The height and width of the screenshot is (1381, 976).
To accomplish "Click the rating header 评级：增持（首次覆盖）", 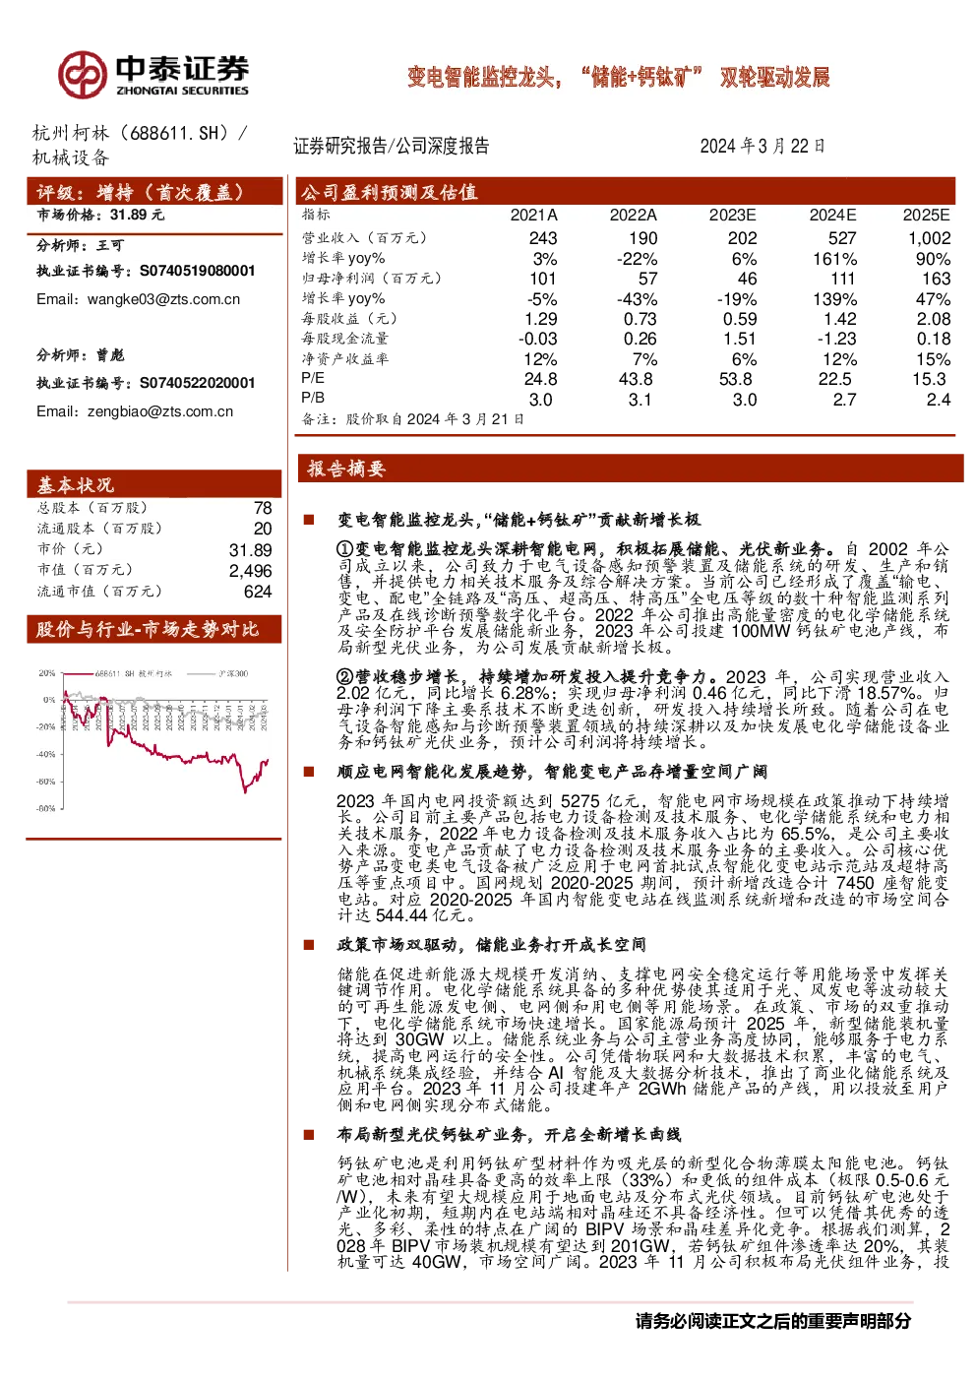I will coord(154,192).
